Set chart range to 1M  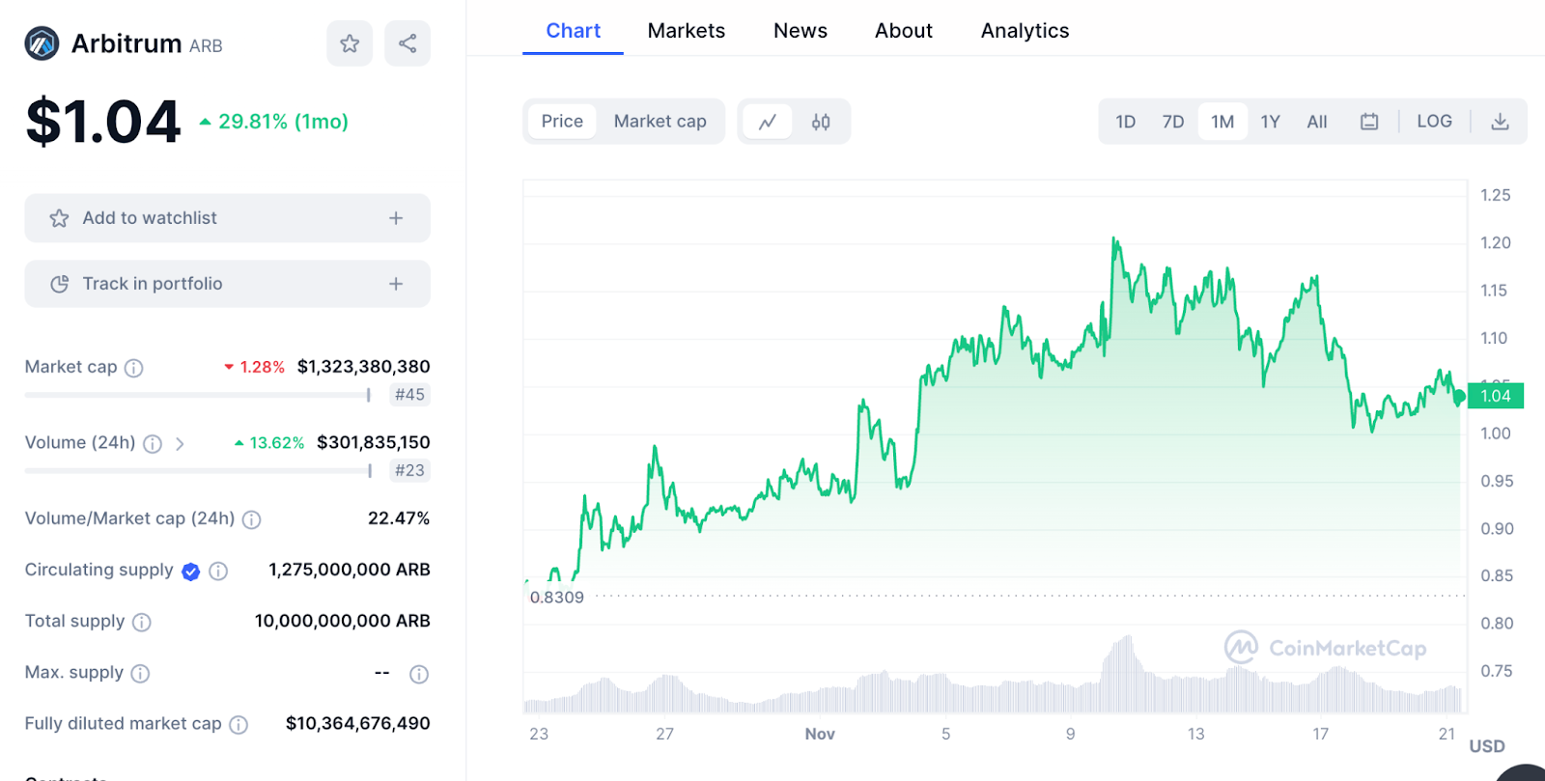click(1222, 122)
